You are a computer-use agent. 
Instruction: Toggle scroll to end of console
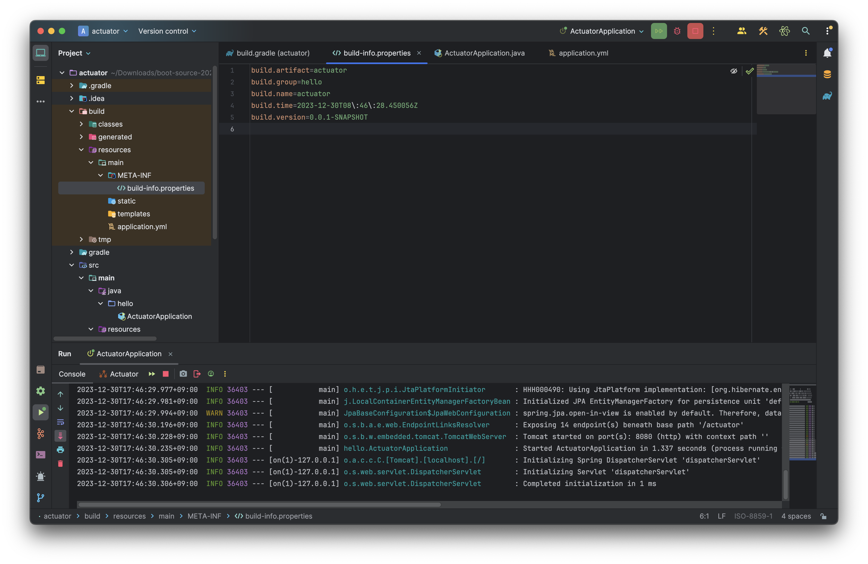pyautogui.click(x=61, y=436)
